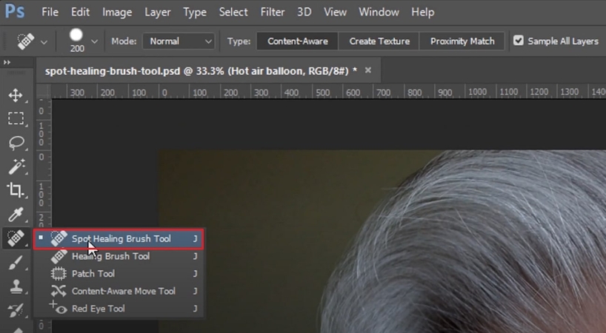Choose Spot Healing Brush Tool from flyout

coord(118,239)
